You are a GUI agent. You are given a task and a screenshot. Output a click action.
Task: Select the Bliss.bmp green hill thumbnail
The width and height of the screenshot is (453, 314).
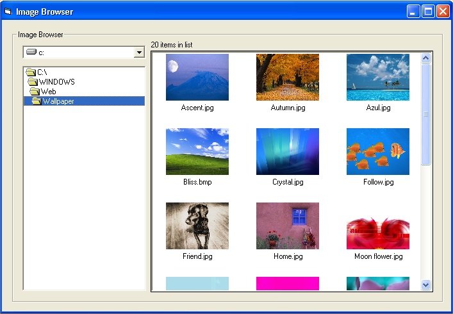(x=197, y=152)
